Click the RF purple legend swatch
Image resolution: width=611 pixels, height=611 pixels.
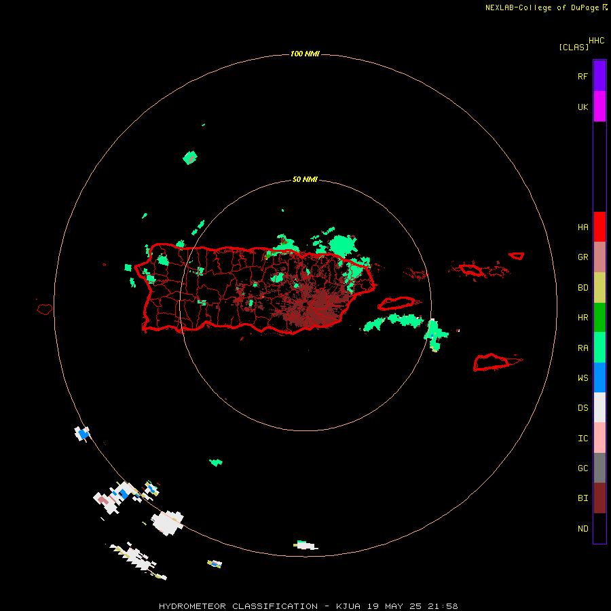pyautogui.click(x=599, y=76)
